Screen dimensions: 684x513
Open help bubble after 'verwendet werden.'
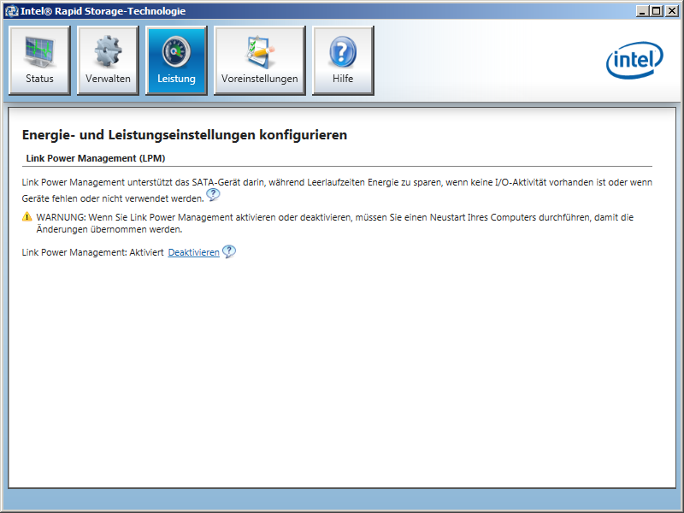coord(213,195)
